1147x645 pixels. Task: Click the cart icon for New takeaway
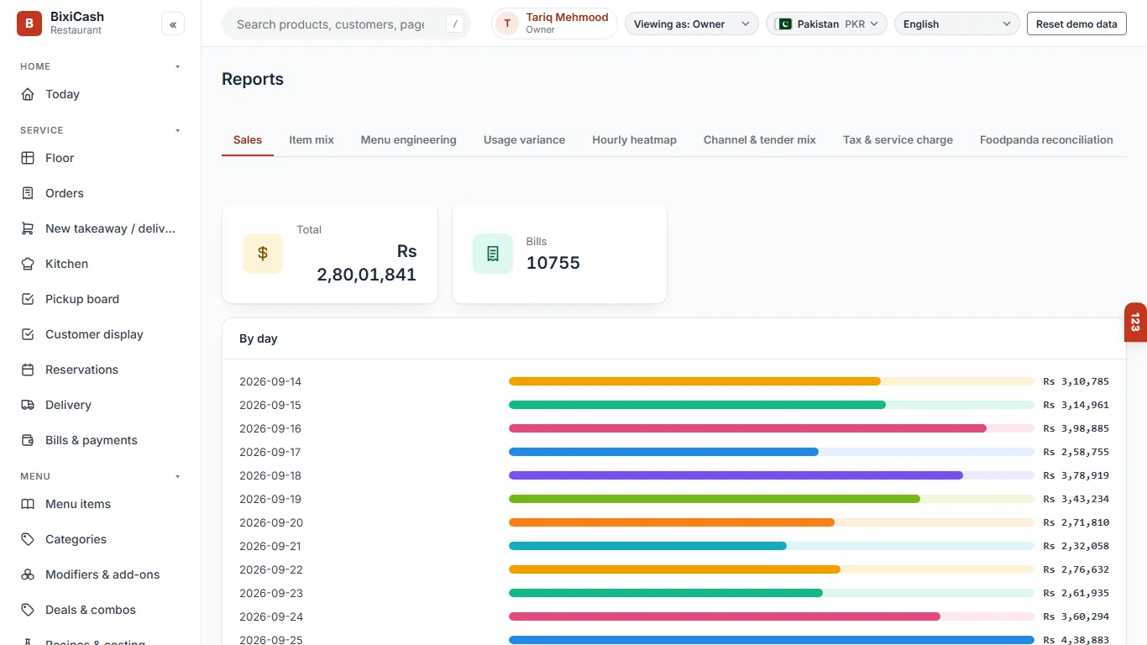28,228
